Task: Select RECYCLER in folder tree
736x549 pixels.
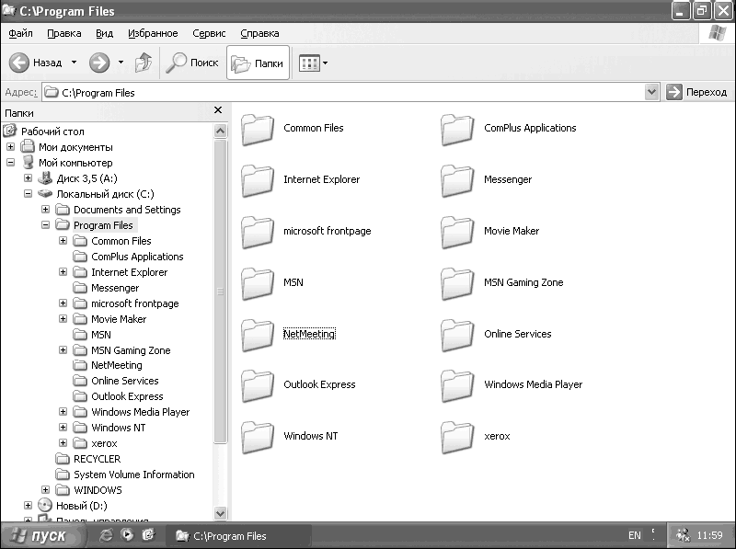Action: (x=98, y=459)
